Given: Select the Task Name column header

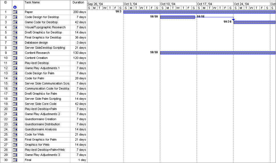Looking at the screenshot, I should [47, 5].
